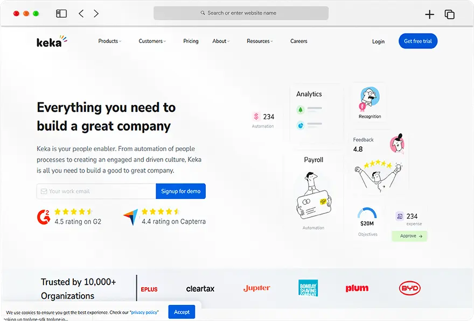Expand the Products navigation dropdown
This screenshot has width=474, height=321.
tap(109, 41)
